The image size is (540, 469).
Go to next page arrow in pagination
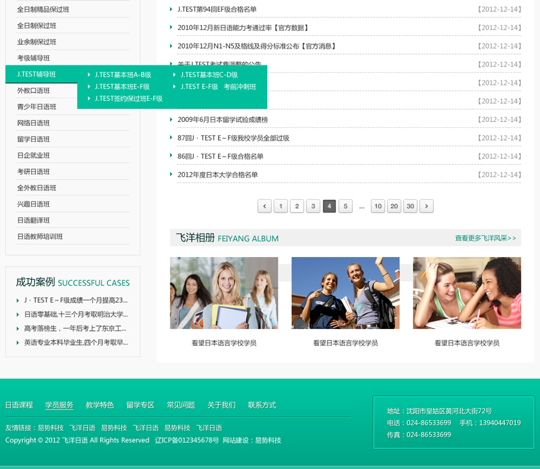[426, 207]
